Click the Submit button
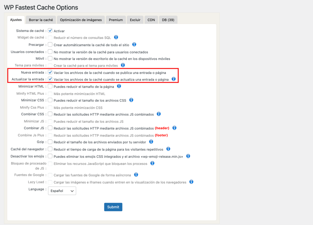 tap(113, 207)
